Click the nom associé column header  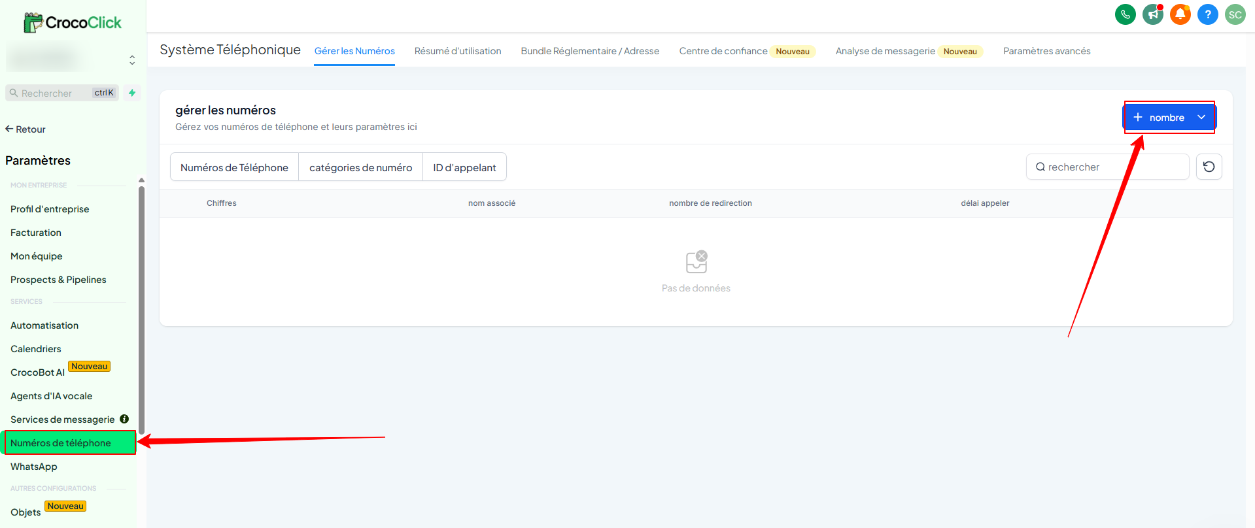(x=492, y=203)
